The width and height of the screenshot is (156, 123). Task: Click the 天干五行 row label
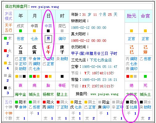coord(9,28)
